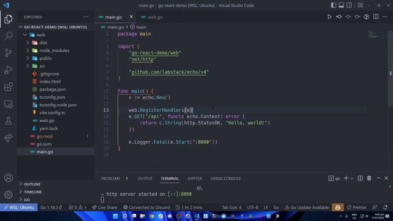Open Windows taskbar search icon
The width and height of the screenshot is (393, 221).
pyautogui.click(x=125, y=216)
